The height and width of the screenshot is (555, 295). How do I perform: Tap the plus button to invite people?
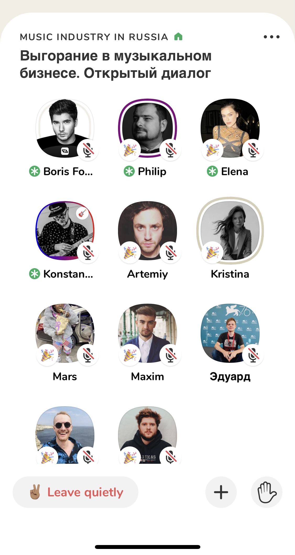[x=221, y=492]
